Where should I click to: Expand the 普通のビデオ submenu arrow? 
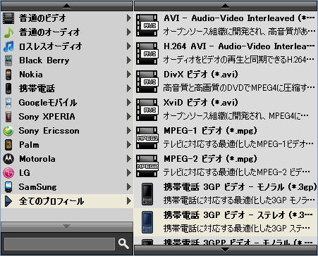[128, 18]
